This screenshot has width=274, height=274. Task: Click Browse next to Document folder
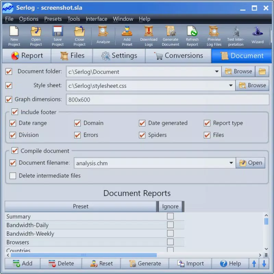(x=238, y=72)
